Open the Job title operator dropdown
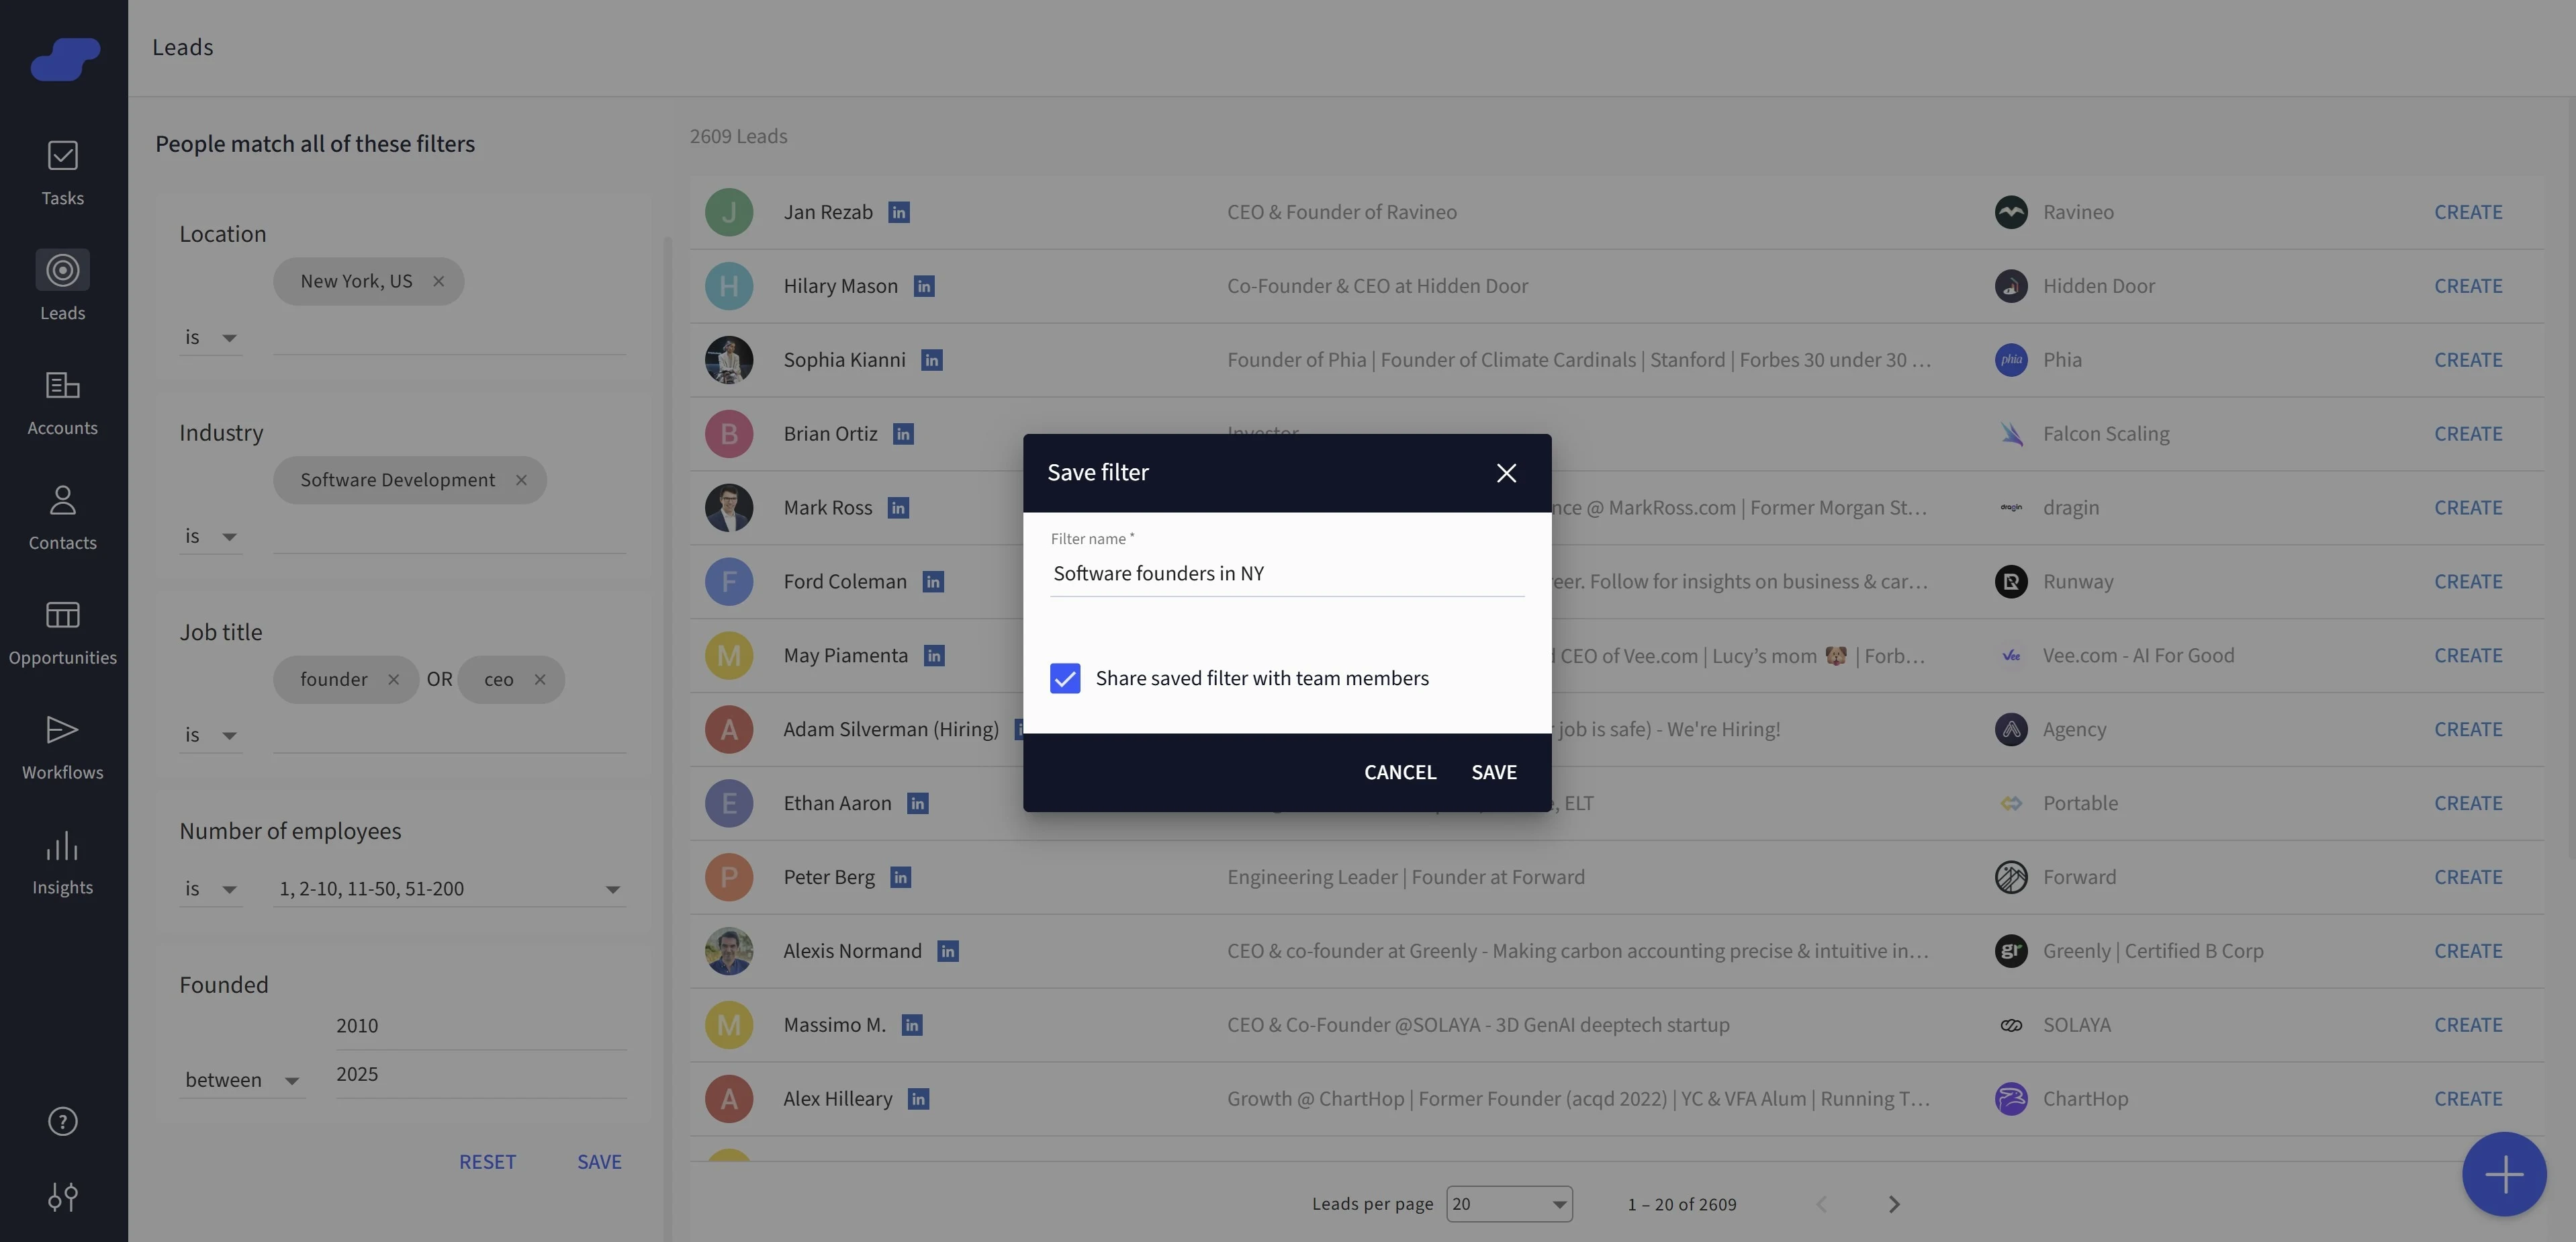The image size is (2576, 1242). (x=211, y=735)
